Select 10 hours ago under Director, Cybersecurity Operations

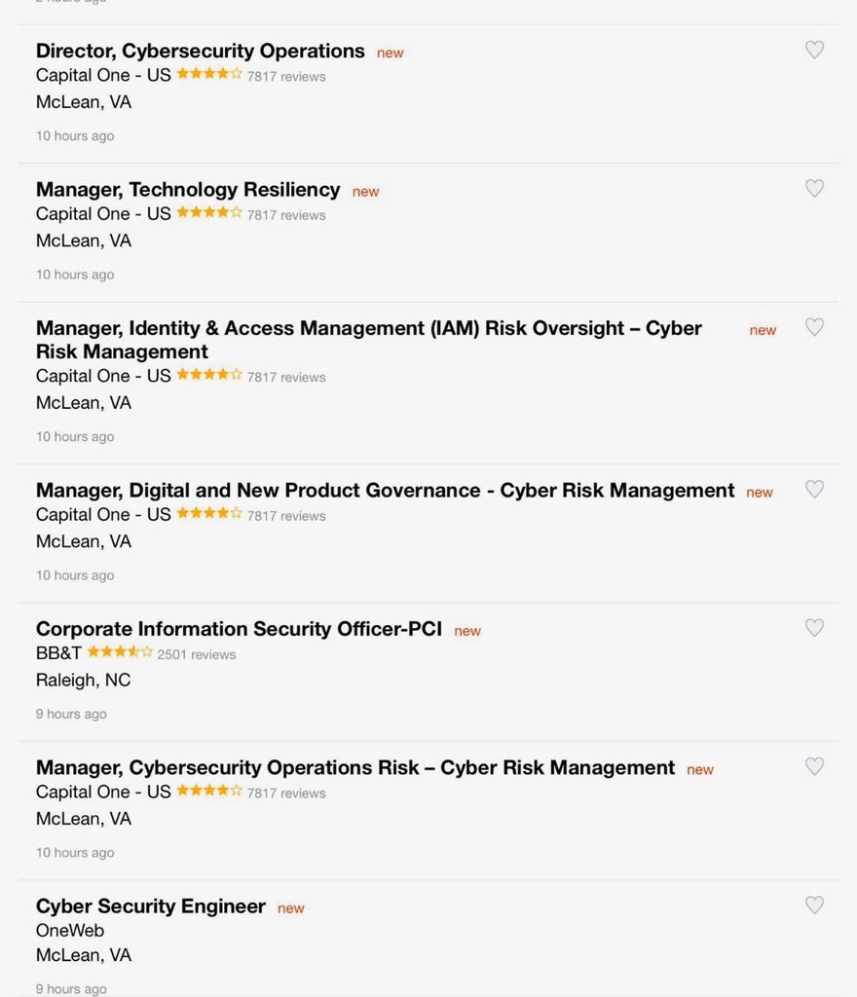[x=75, y=135]
